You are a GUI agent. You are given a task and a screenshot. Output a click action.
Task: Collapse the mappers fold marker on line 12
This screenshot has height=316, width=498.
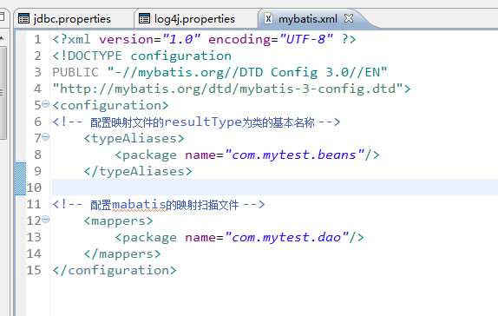point(46,220)
